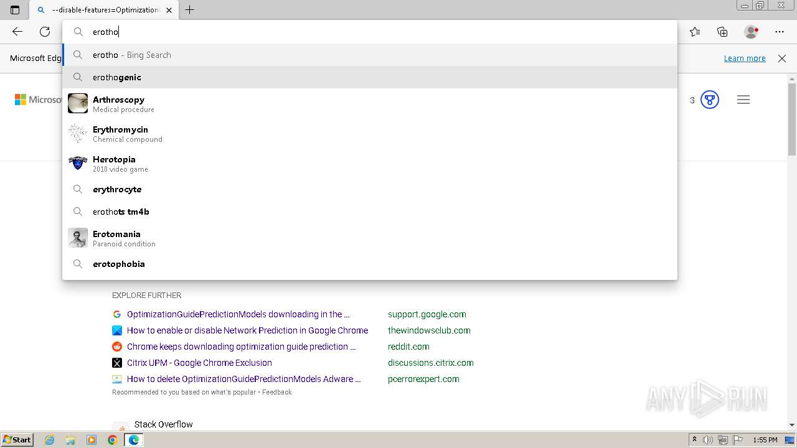
Task: Switch to Microsoft Edge taskbar icon
Action: pyautogui.click(x=134, y=440)
